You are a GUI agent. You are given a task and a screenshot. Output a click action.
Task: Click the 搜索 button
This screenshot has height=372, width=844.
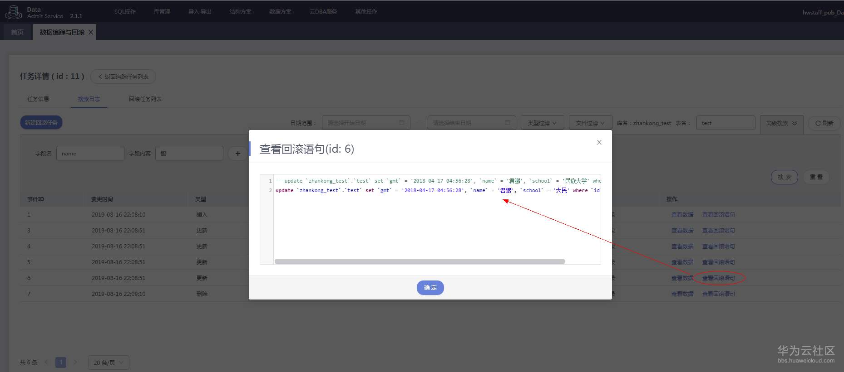click(x=785, y=177)
